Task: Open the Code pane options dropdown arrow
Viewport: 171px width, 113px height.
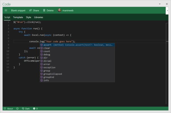Action: pyautogui.click(x=160, y=4)
